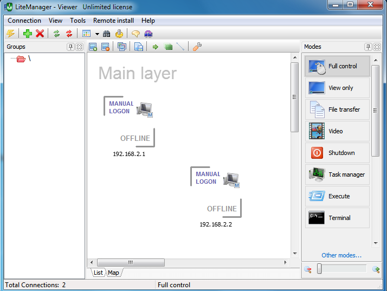This screenshot has height=291, width=387.
Task: Add a new connection with green plus
Action: click(x=28, y=33)
